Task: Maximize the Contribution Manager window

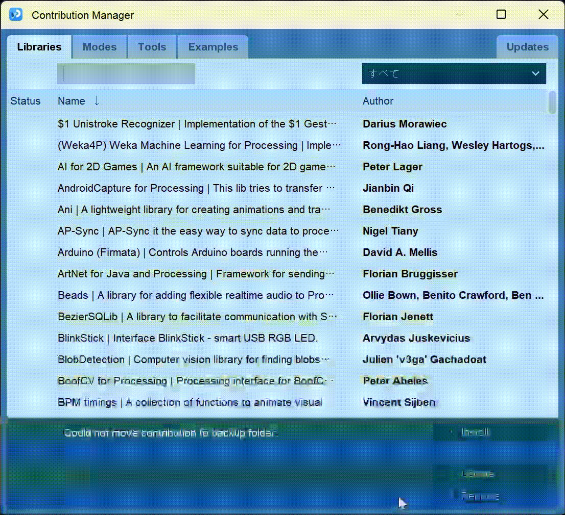Action: point(501,14)
